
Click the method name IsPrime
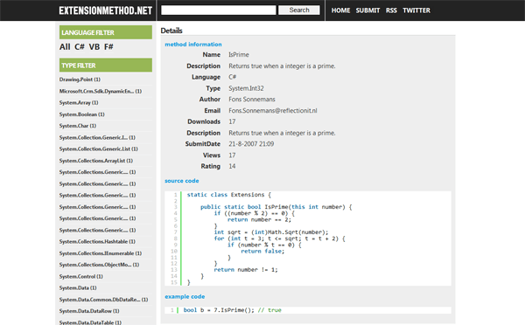[x=239, y=54]
